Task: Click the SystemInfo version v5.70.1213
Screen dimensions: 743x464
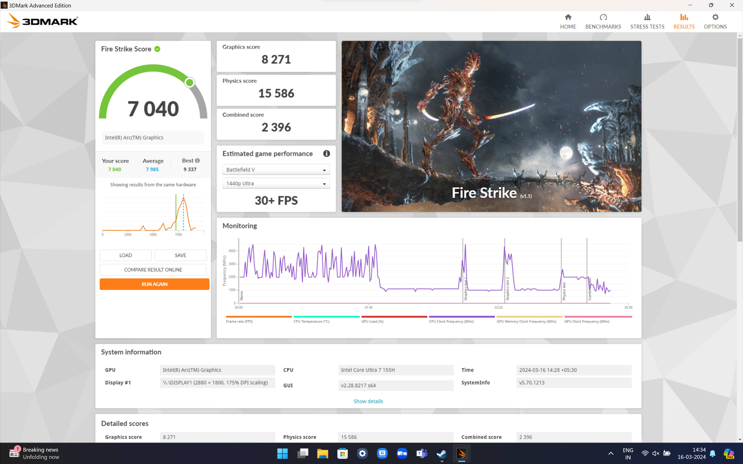Action: [x=574, y=382]
